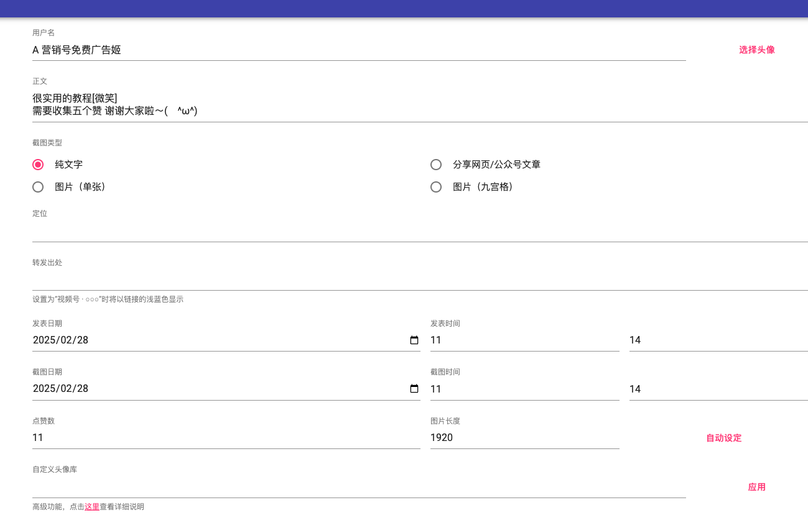This screenshot has height=518, width=808.
Task: Select 图片（单张） screenshot type
Action: [38, 187]
